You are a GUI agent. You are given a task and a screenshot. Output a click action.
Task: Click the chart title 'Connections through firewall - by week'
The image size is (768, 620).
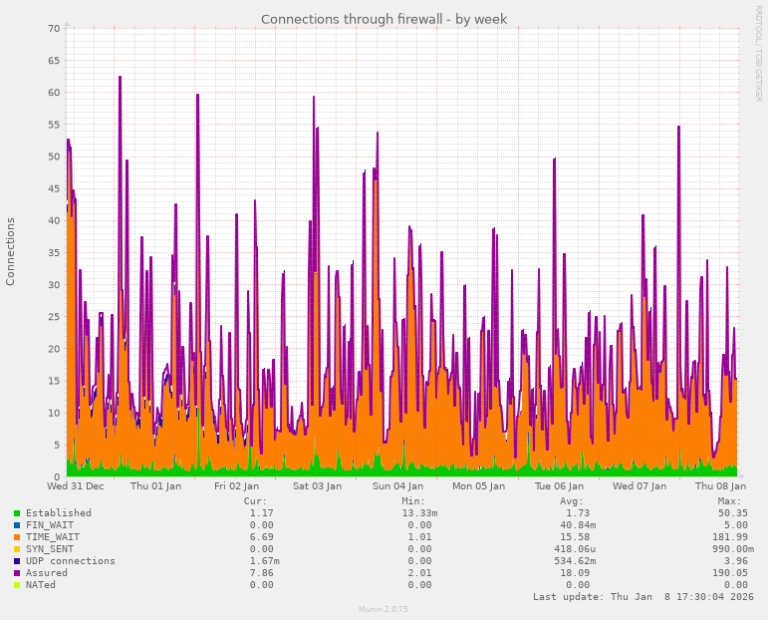[x=384, y=20]
